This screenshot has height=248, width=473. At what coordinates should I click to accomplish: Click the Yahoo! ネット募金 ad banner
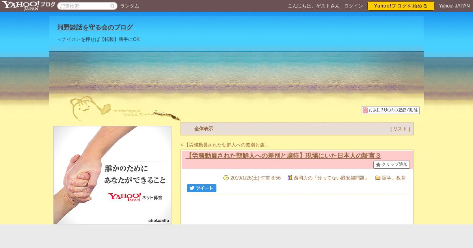[x=112, y=175]
